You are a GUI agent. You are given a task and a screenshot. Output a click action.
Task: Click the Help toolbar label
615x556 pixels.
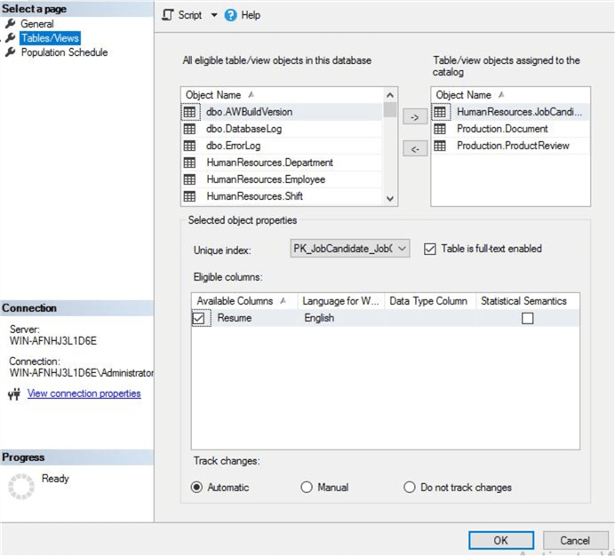pyautogui.click(x=251, y=15)
